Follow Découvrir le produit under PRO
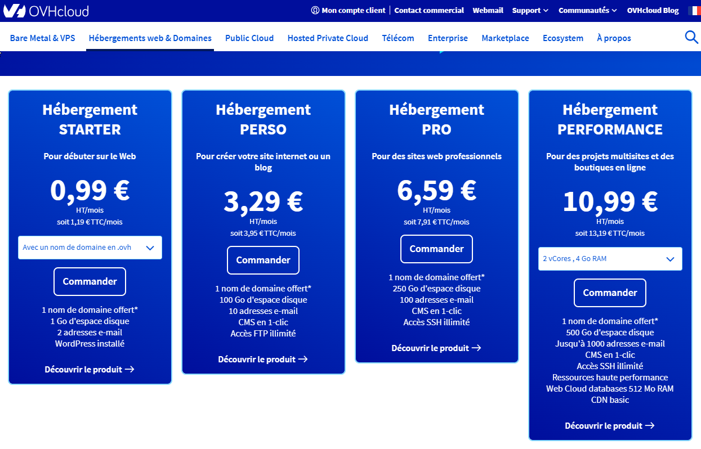Viewport: 701px width, 449px height. click(x=436, y=348)
